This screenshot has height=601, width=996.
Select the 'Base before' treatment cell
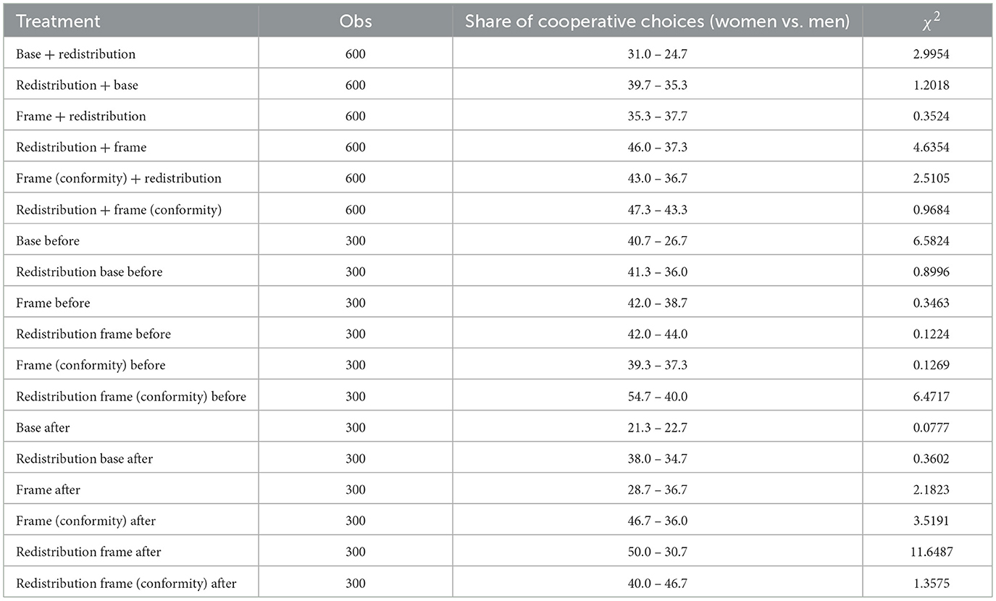(48, 240)
